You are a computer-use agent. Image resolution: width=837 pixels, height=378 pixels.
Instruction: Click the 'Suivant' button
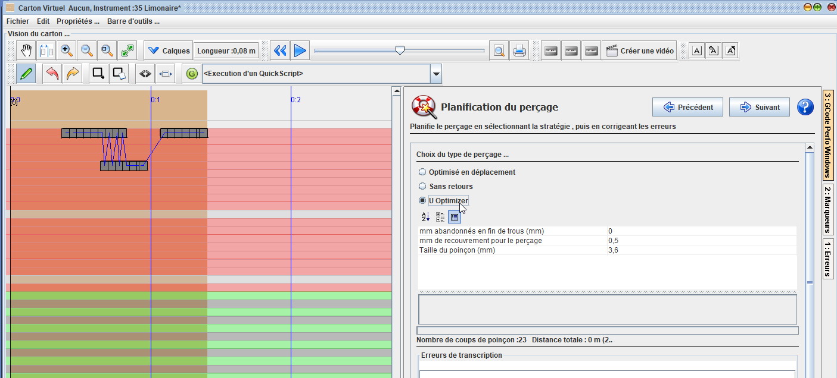[759, 108]
